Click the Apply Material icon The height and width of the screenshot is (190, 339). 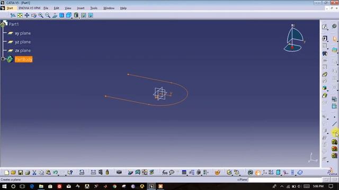tap(218, 173)
